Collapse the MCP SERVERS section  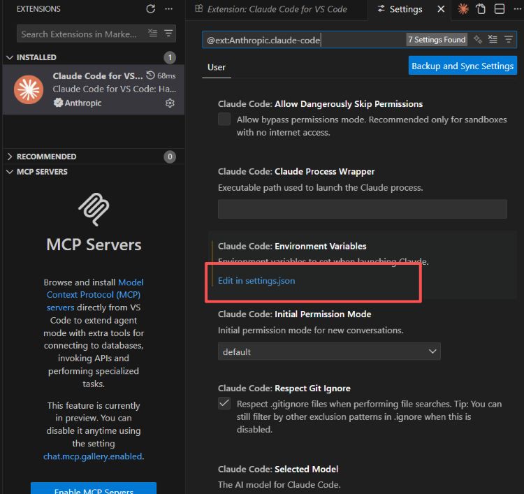(10, 172)
